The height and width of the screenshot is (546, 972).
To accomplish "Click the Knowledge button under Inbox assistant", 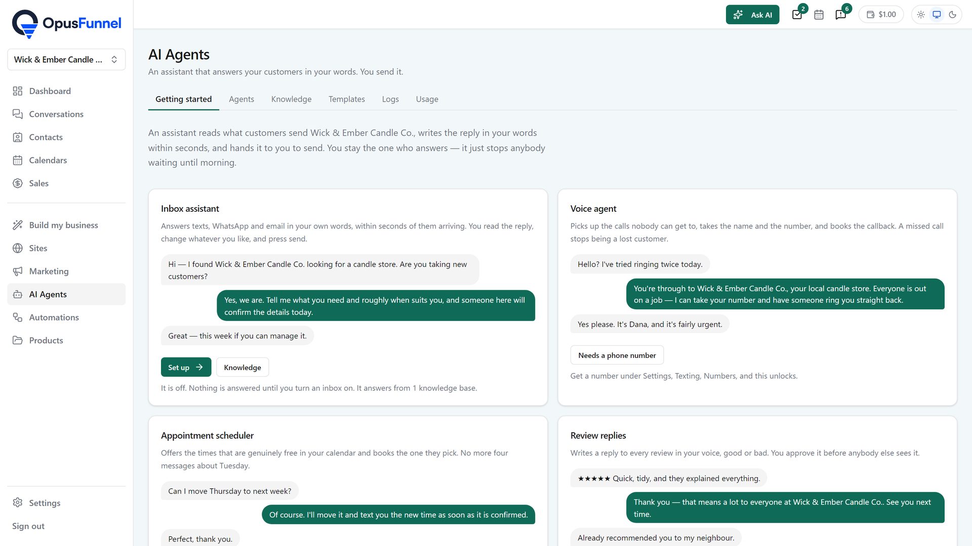I will coord(242,368).
